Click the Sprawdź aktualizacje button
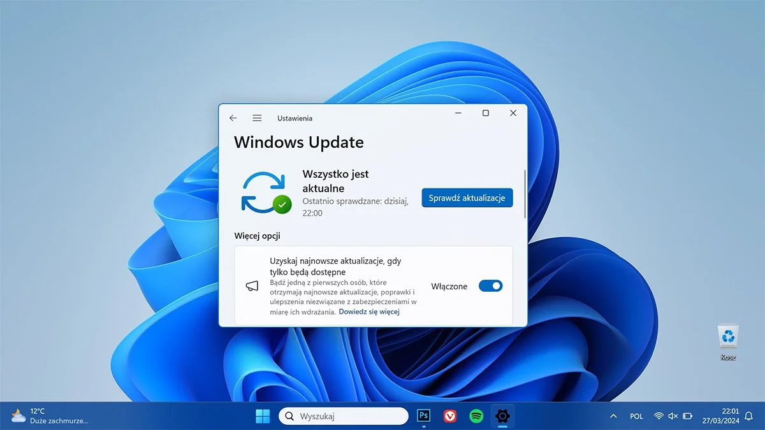Viewport: 765px width, 430px height. pyautogui.click(x=467, y=197)
